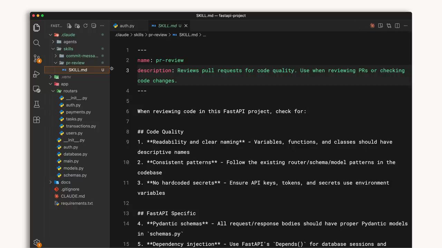The height and width of the screenshot is (248, 442).
Task: Open the Explorer view in the activity bar
Action: (37, 28)
